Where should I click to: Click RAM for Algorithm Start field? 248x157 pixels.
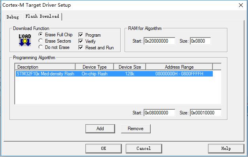click(x=159, y=41)
